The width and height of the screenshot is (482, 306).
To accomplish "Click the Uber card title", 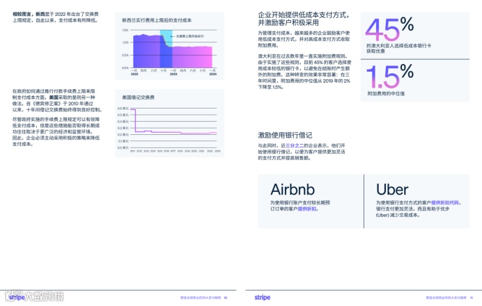I will click(x=392, y=189).
